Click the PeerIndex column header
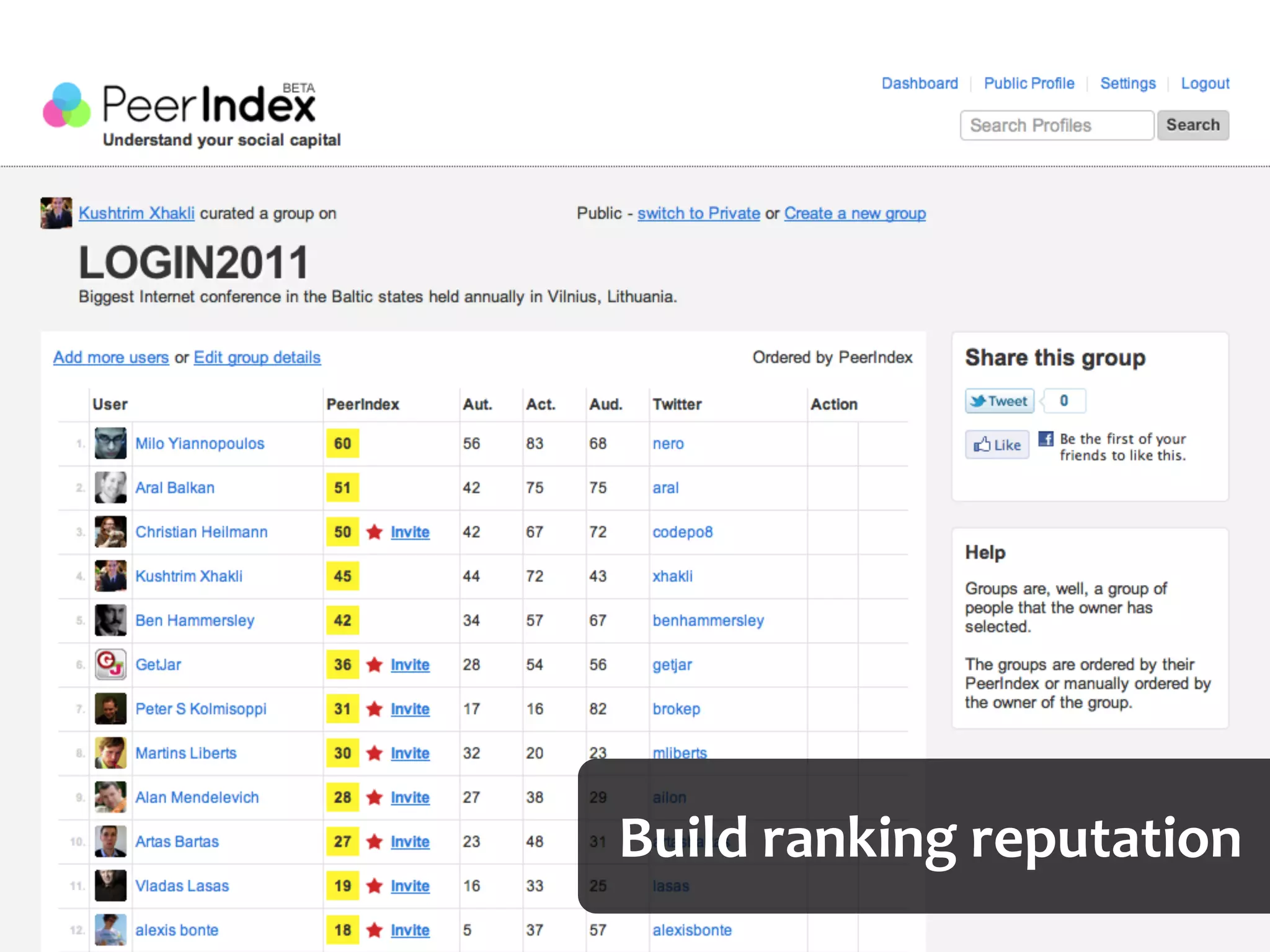The width and height of the screenshot is (1270, 952). tap(363, 404)
